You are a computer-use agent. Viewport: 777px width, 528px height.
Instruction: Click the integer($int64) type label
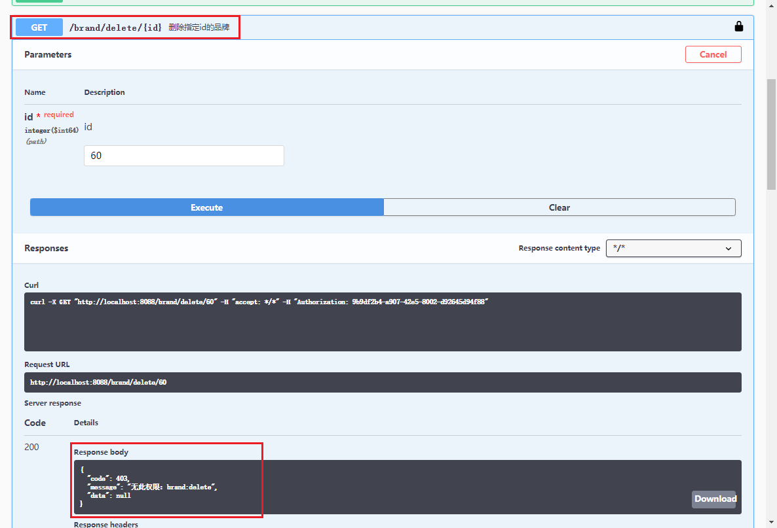(x=52, y=130)
